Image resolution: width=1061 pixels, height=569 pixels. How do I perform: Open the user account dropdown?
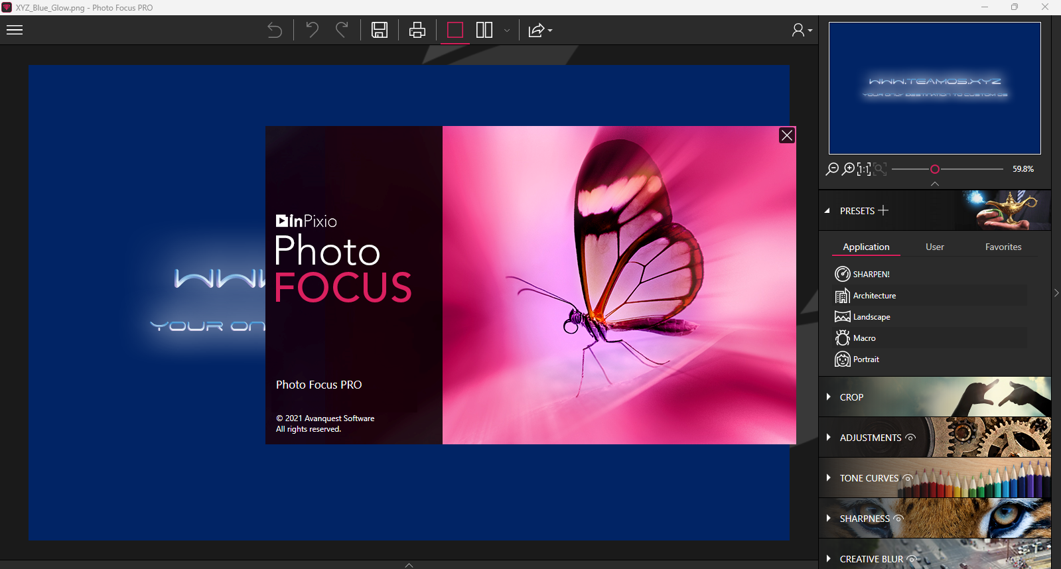click(802, 30)
